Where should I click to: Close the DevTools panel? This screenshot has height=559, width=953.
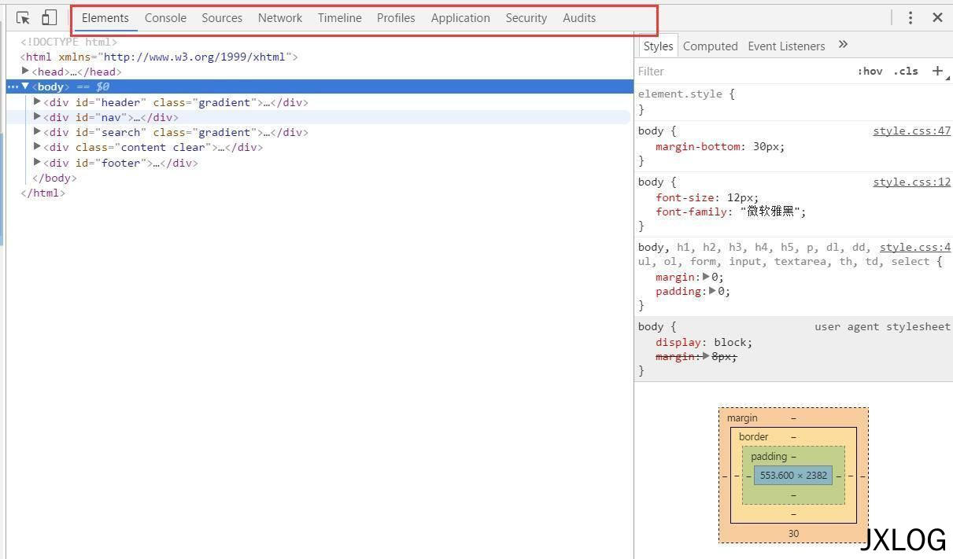(937, 17)
